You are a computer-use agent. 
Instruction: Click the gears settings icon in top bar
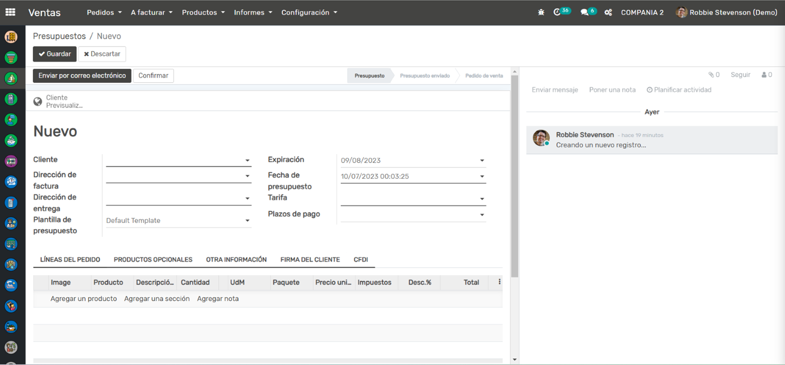[x=608, y=12]
